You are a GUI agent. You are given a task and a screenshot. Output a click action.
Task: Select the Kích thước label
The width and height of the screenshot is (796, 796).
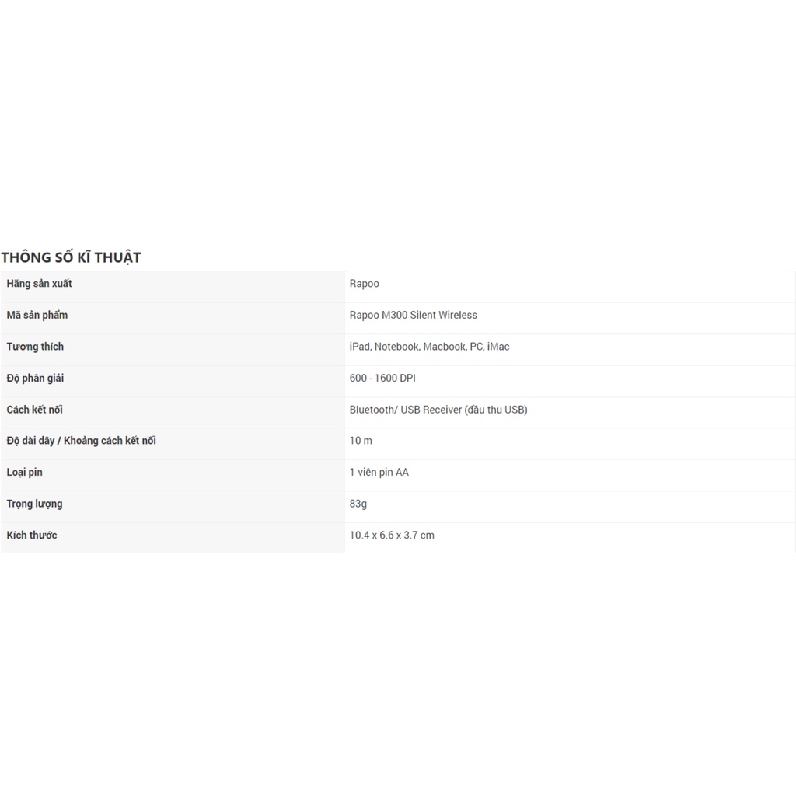[32, 535]
